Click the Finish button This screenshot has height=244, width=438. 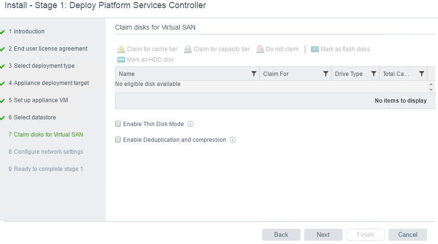click(365, 234)
